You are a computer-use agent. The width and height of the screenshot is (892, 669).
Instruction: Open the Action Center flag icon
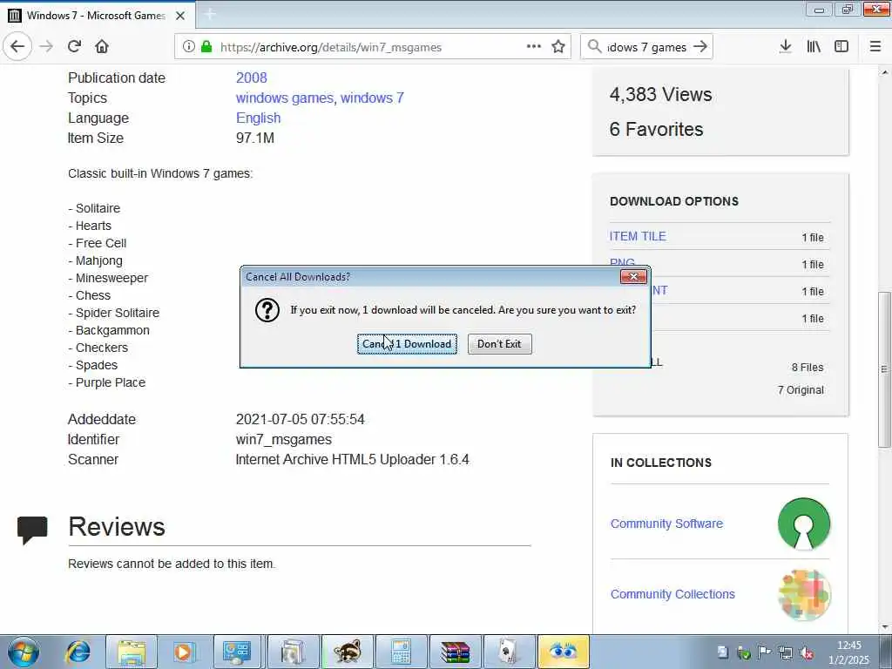click(x=764, y=653)
